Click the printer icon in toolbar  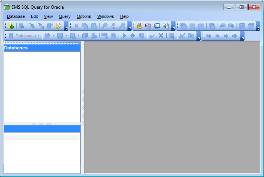pos(93,36)
